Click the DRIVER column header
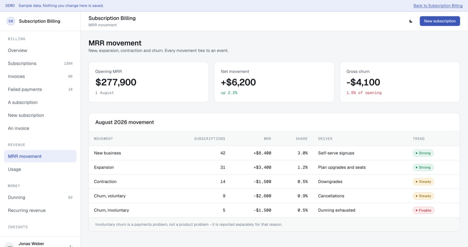468x247 pixels. point(325,139)
